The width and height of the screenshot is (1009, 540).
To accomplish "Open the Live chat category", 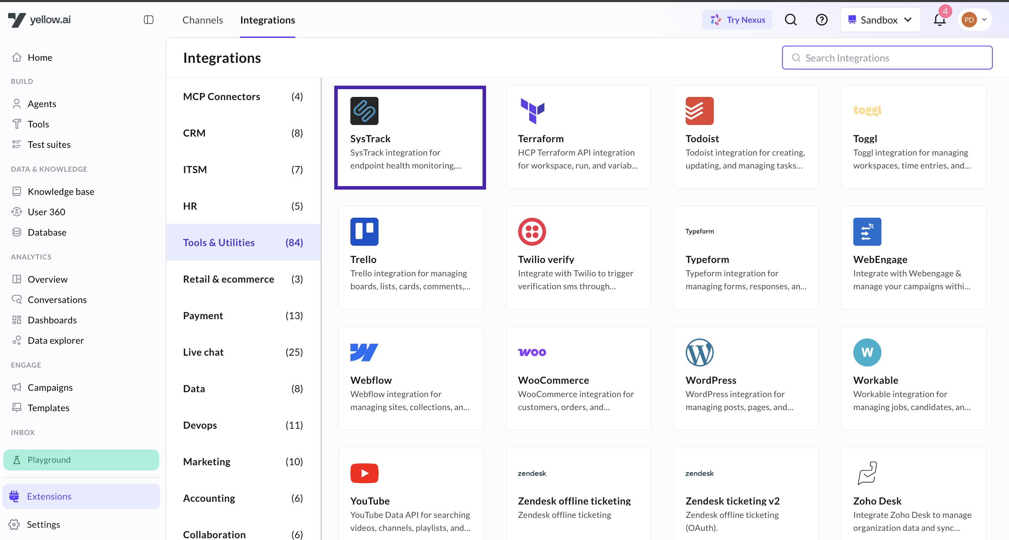I will click(243, 352).
